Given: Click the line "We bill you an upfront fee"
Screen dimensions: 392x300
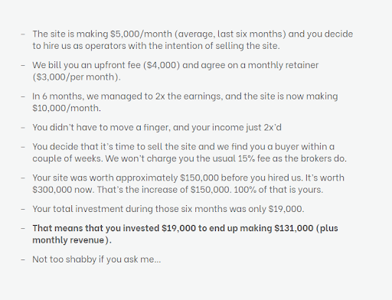Looking at the screenshot, I should coord(175,65).
